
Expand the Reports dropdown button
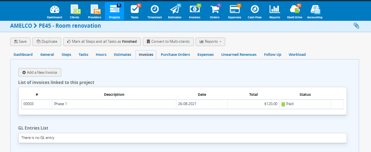pos(210,42)
